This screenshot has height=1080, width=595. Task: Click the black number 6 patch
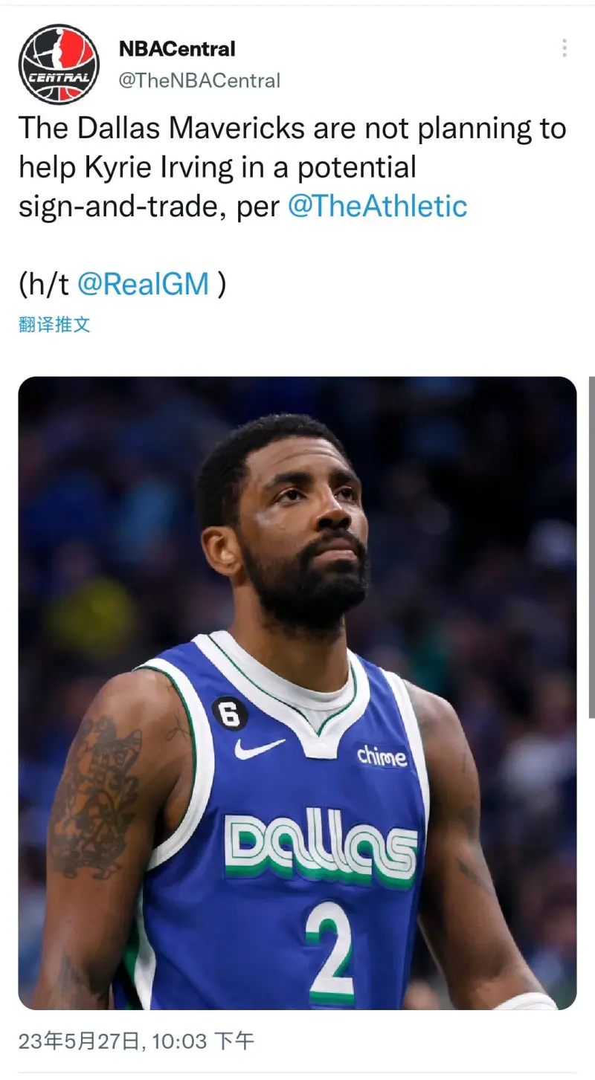(x=229, y=714)
